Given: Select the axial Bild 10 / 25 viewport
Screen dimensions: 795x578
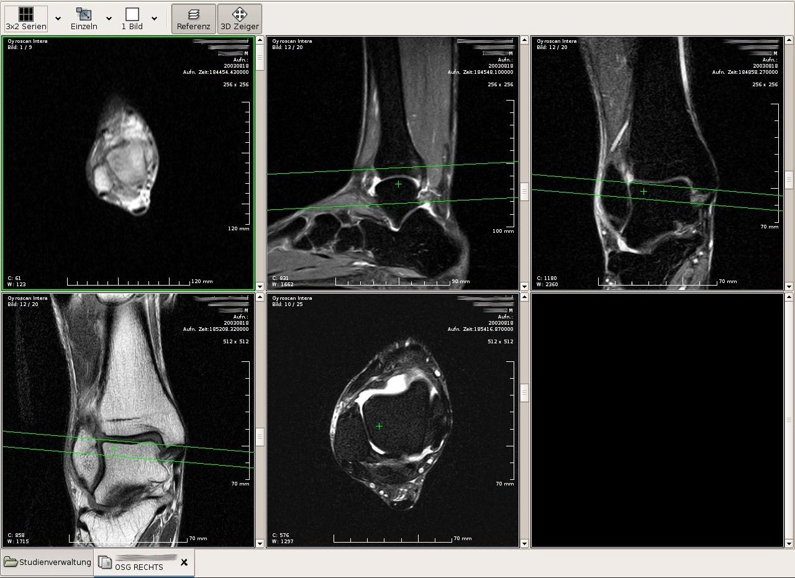Looking at the screenshot, I should tap(393, 420).
